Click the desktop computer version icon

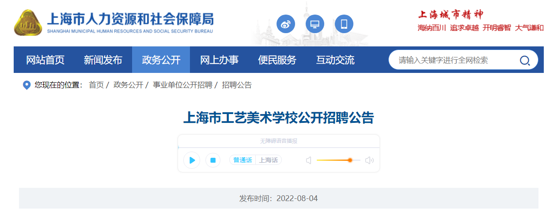(x=315, y=24)
